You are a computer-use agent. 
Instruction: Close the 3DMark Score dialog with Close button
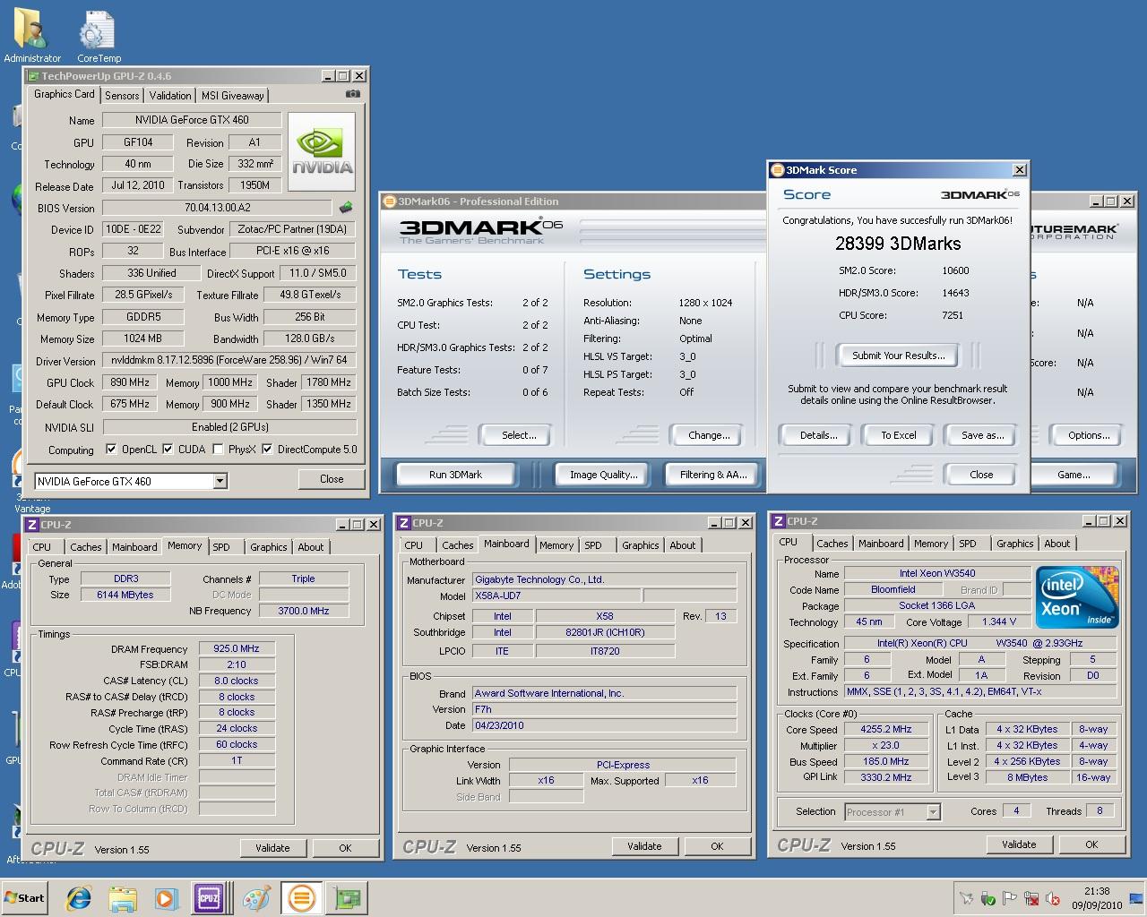click(981, 475)
